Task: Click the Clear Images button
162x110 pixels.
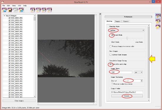Action: (19, 101)
